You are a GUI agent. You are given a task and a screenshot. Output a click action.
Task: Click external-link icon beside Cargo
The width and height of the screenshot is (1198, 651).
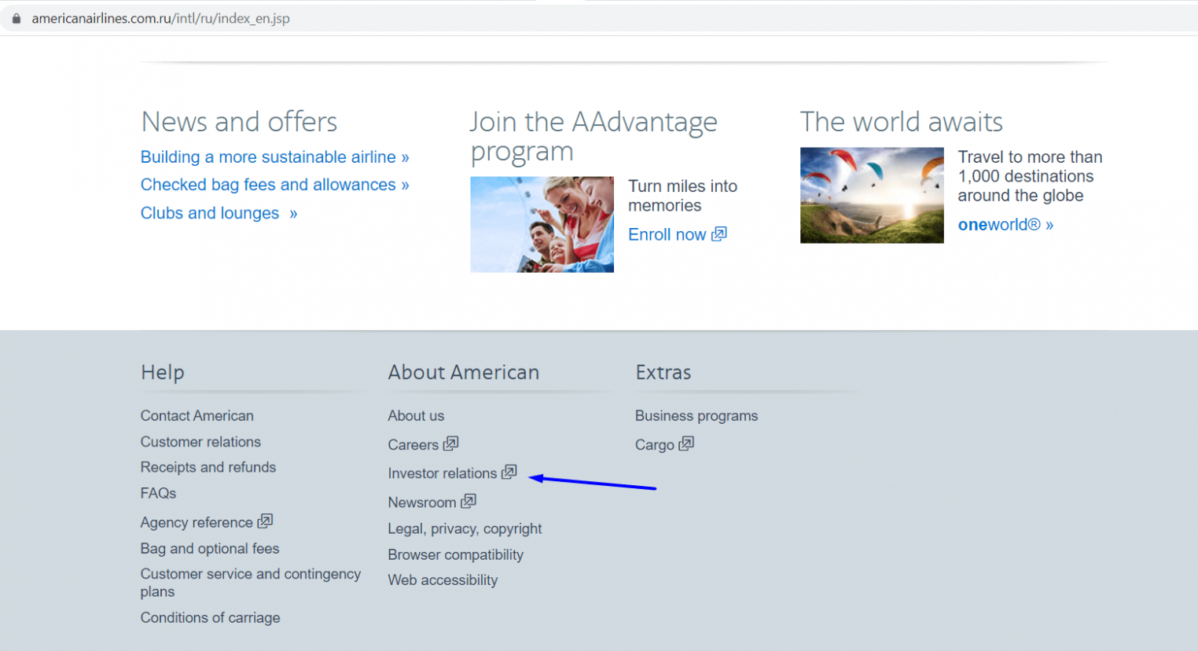click(x=686, y=443)
